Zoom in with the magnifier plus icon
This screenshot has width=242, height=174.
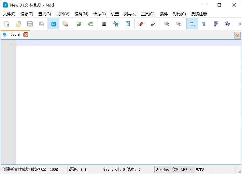[x=166, y=24]
